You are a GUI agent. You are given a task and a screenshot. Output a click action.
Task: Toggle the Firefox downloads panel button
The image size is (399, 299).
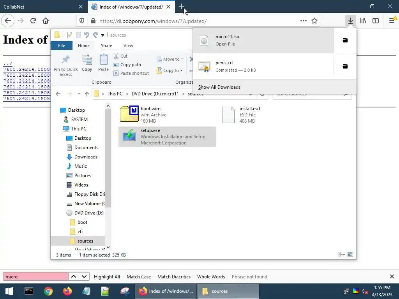350,21
